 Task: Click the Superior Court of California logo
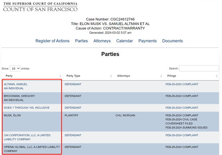pyautogui.click(x=40, y=7)
